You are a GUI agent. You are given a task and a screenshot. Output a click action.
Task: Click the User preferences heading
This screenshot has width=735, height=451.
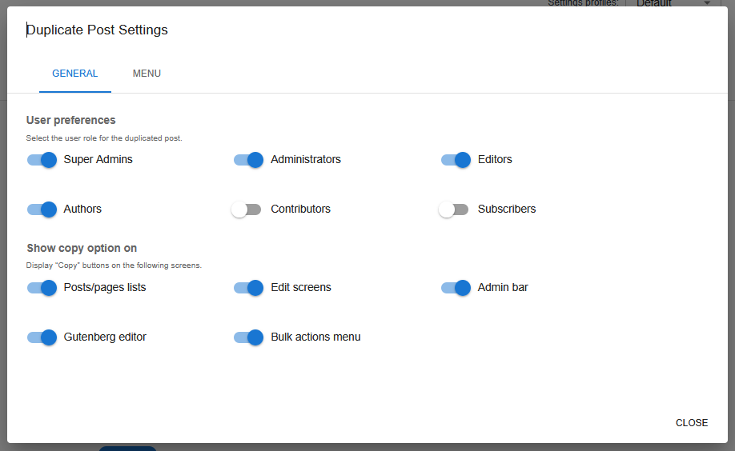pos(71,121)
